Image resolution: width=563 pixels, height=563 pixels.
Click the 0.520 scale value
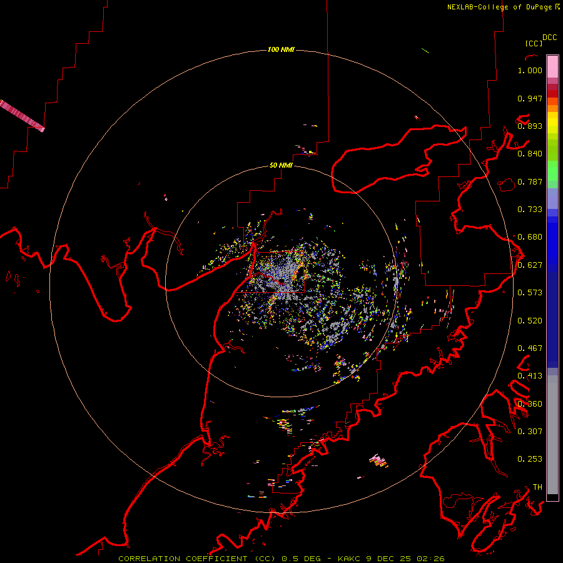point(530,321)
